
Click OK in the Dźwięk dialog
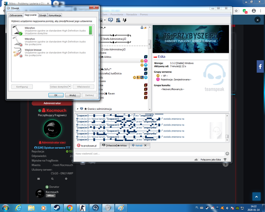[56, 95]
